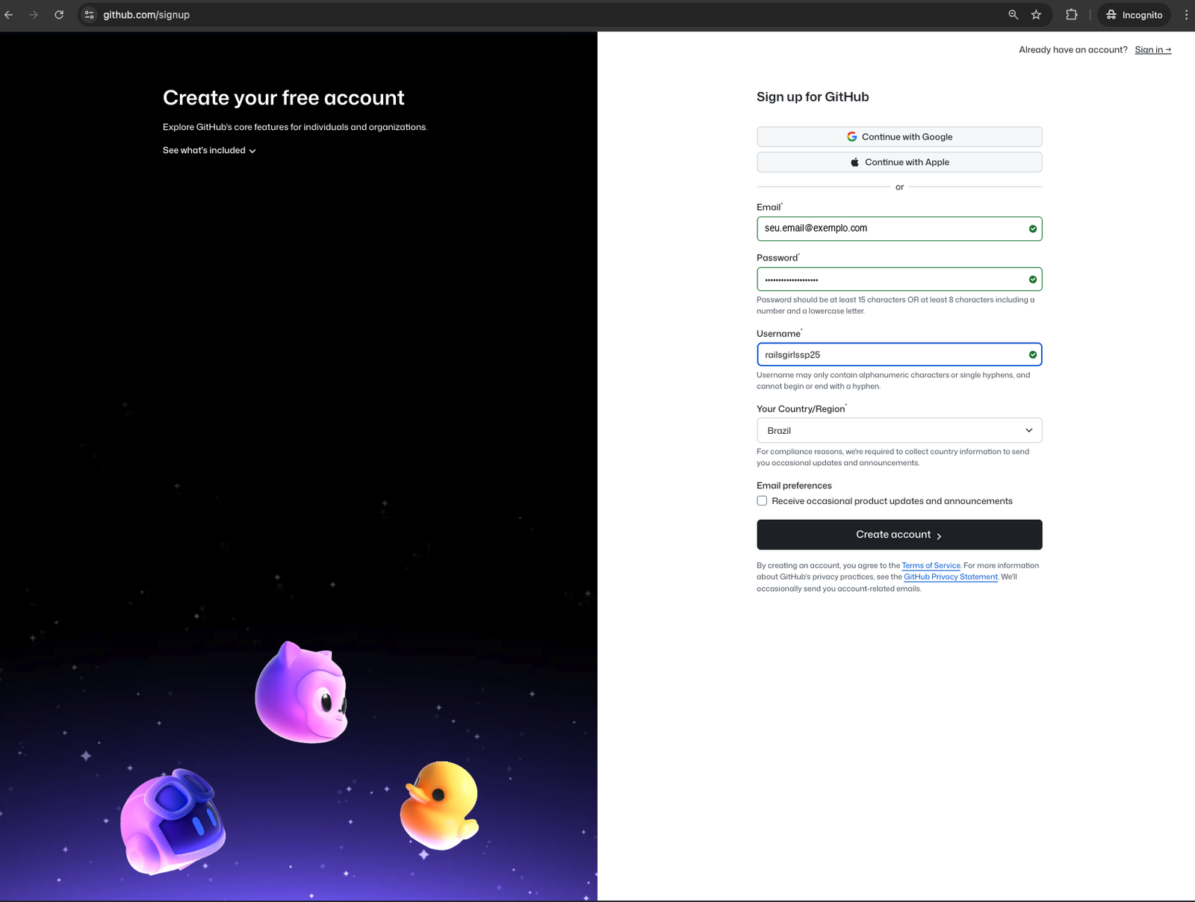Go to the Sign in link

click(x=1152, y=50)
